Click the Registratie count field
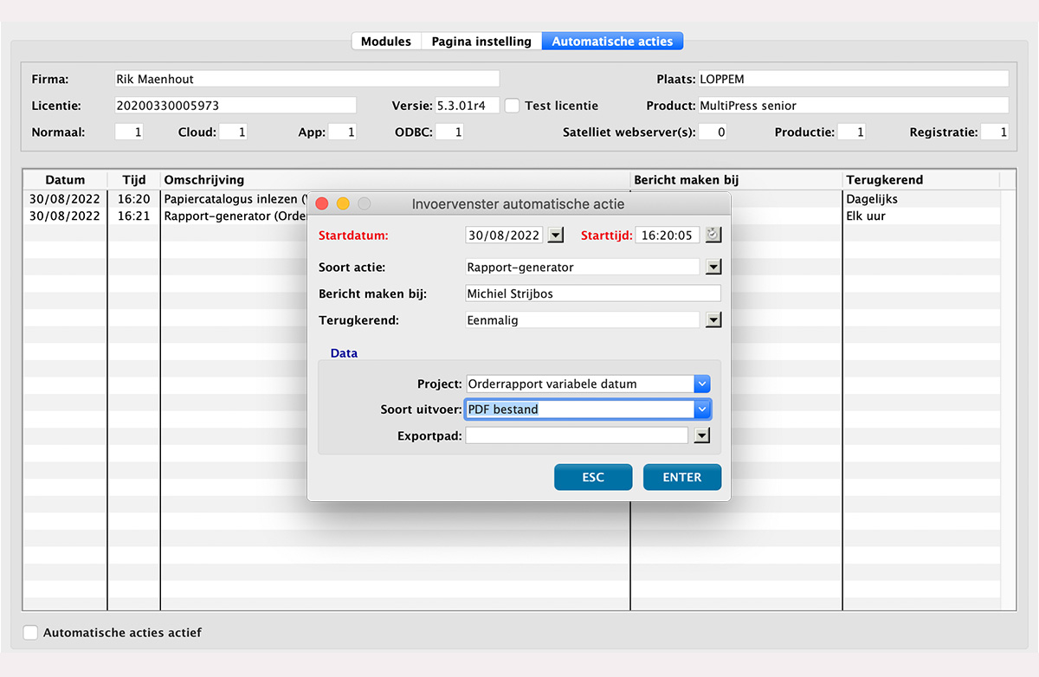Image resolution: width=1039 pixels, height=677 pixels. [x=994, y=132]
